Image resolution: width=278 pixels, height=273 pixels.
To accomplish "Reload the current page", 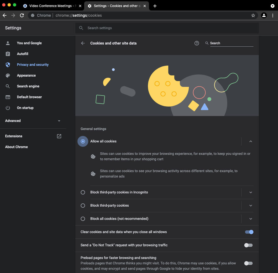I will 22,15.
